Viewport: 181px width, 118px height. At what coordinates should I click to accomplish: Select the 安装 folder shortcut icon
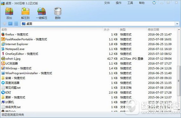[3, 78]
